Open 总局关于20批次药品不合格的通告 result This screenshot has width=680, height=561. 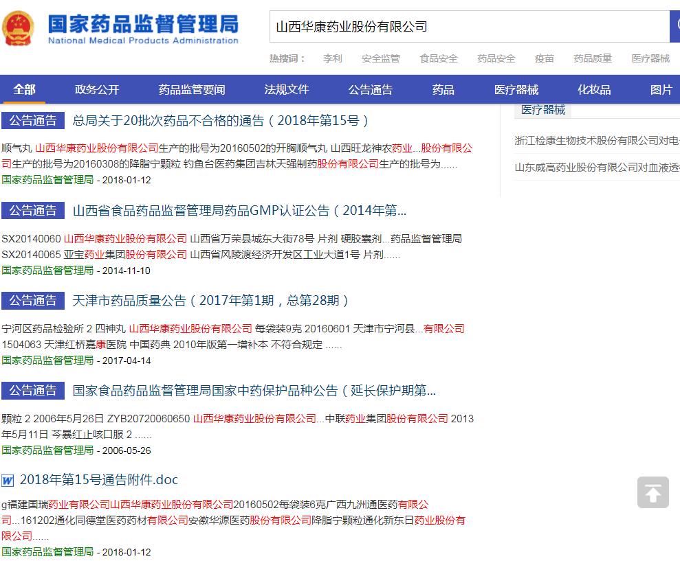click(221, 121)
